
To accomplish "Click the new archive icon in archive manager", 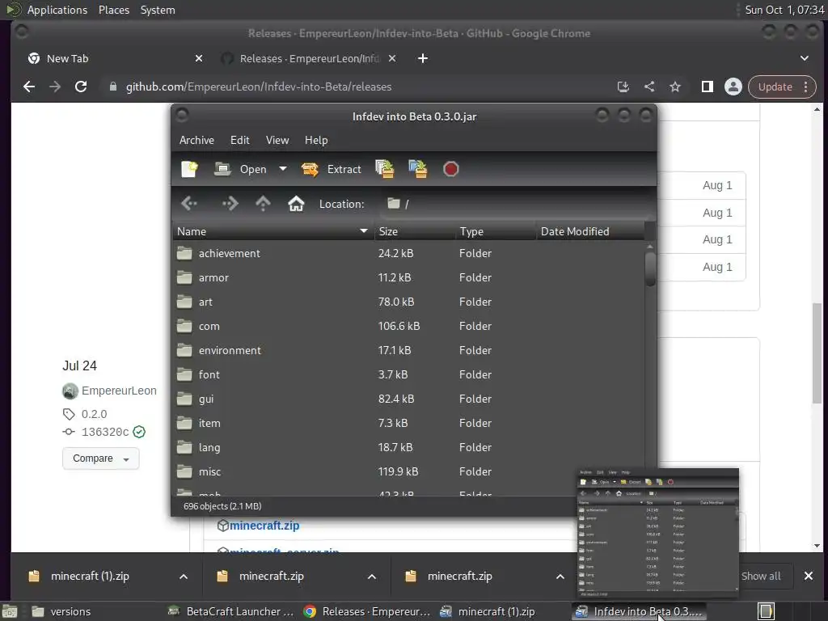I will click(189, 169).
